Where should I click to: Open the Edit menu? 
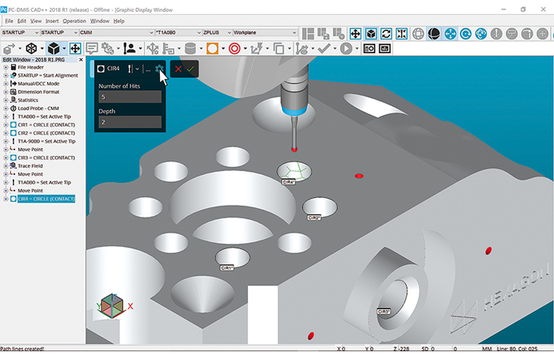[22, 21]
